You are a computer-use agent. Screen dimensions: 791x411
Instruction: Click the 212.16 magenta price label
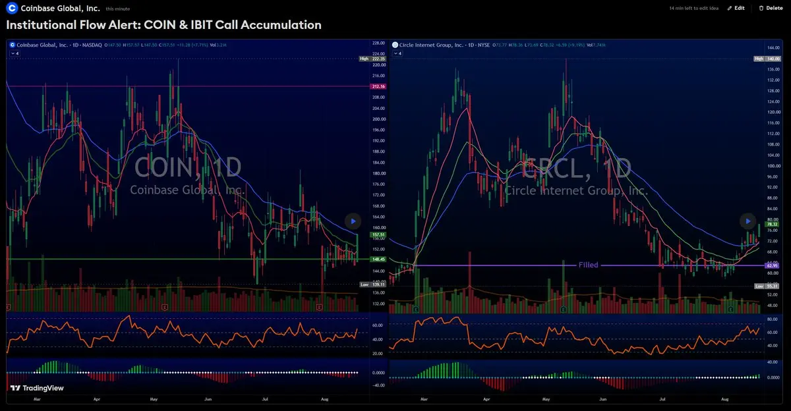(378, 86)
